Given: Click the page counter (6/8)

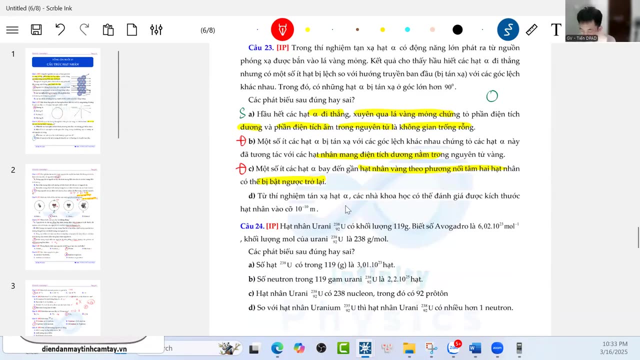Looking at the screenshot, I should [207, 30].
